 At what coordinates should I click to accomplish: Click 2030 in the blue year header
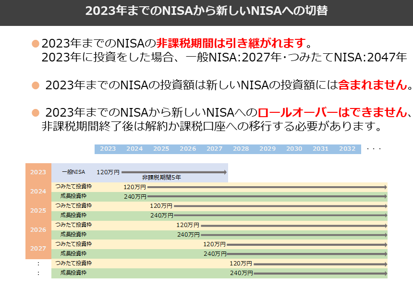click(294, 149)
